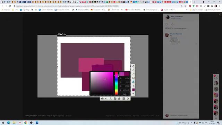
Task: Open the Chrome three-dot menu
Action: tap(220, 6)
